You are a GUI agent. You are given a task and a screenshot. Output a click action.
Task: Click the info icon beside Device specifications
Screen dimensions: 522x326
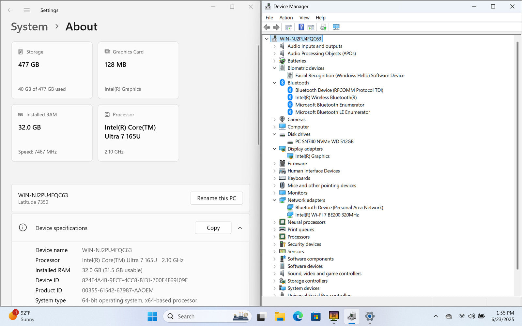click(x=23, y=228)
